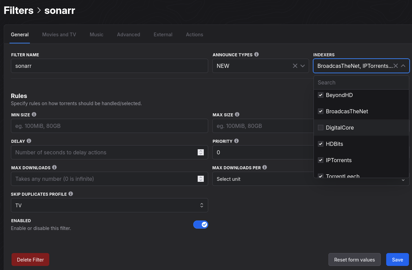
Task: Switch to the General tab
Action: [20, 35]
